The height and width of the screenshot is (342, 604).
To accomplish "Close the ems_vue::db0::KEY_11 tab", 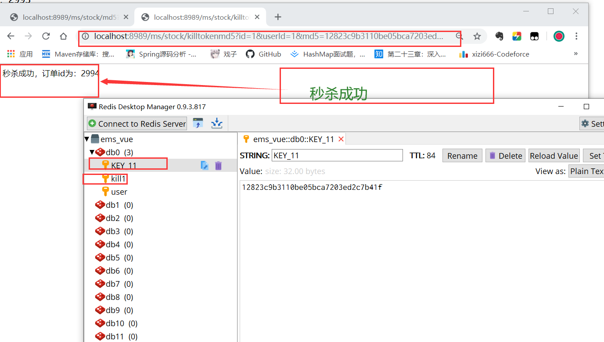I will coord(341,139).
